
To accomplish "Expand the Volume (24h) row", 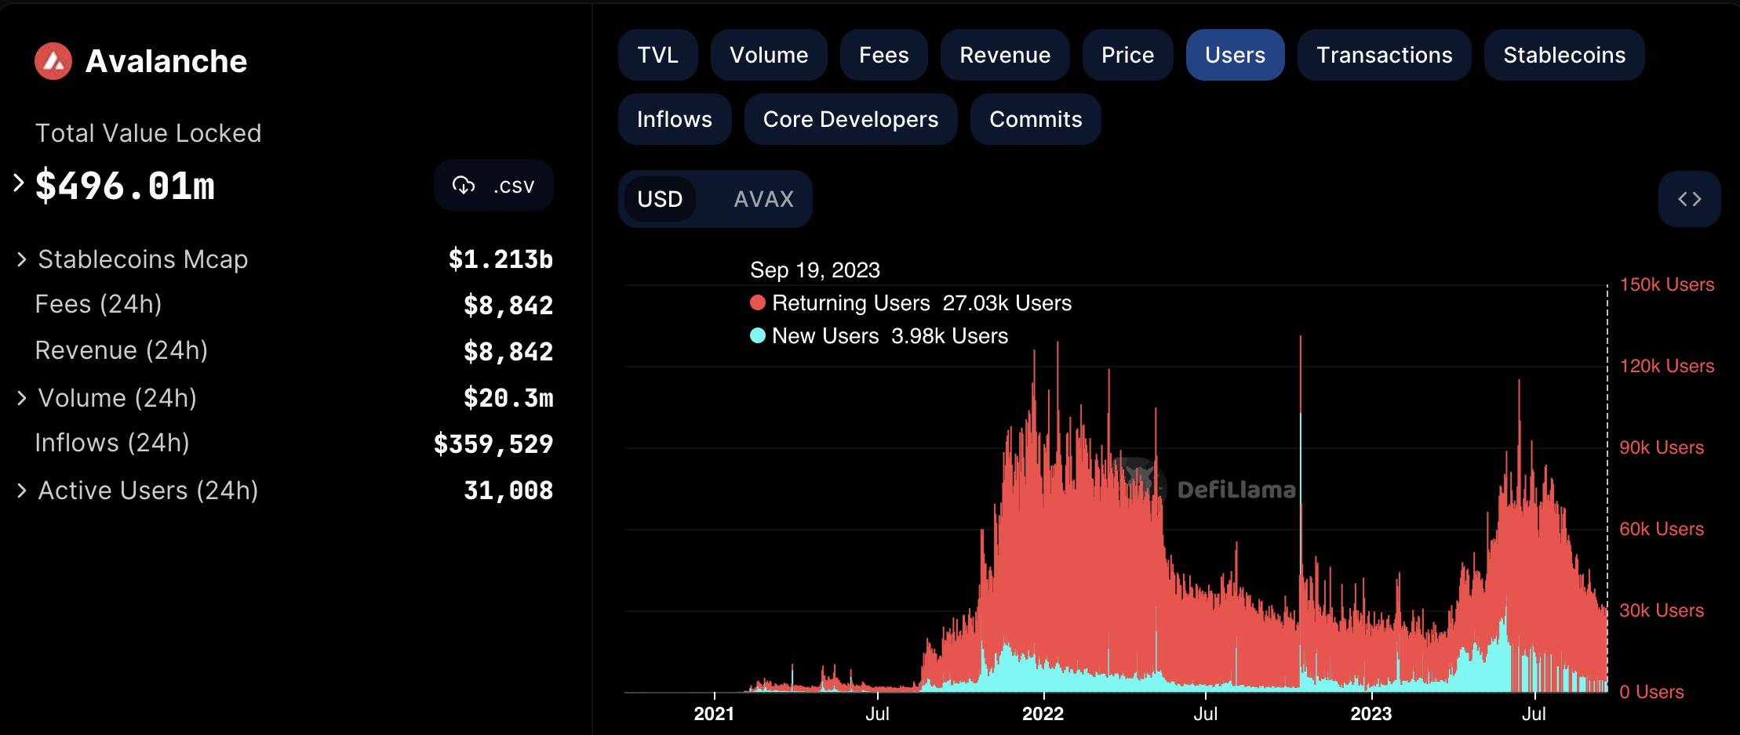I will pyautogui.click(x=22, y=398).
